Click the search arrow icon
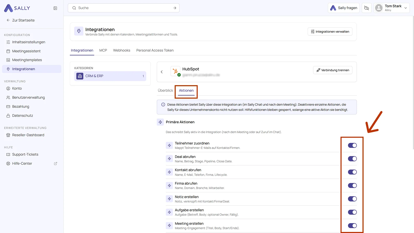This screenshot has height=233, width=414. point(175,8)
